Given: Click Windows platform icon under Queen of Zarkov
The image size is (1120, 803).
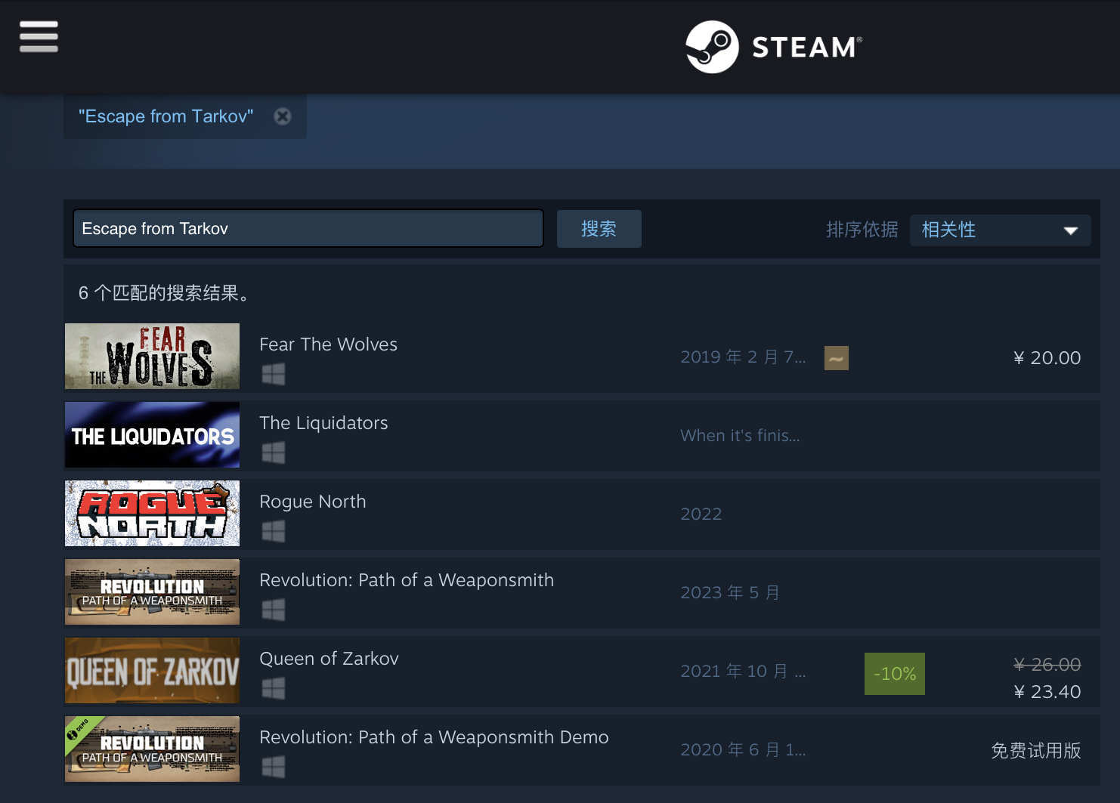Looking at the screenshot, I should pyautogui.click(x=274, y=688).
